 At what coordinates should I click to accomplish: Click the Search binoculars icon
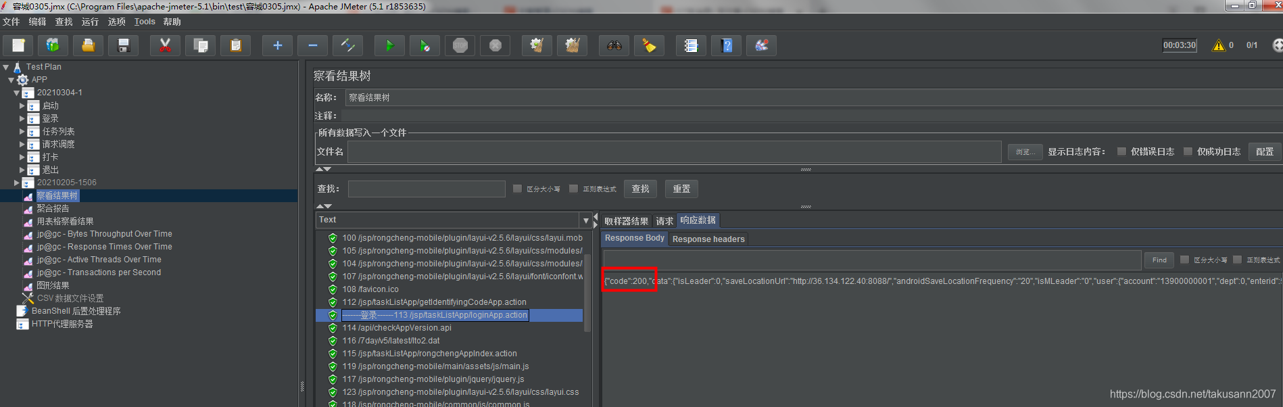coord(614,45)
